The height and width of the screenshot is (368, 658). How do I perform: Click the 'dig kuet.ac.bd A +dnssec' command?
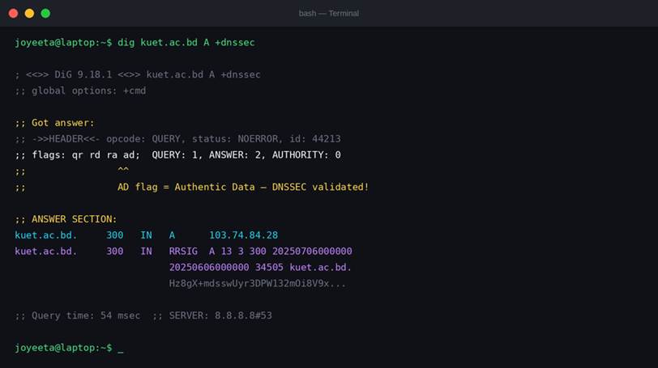186,43
